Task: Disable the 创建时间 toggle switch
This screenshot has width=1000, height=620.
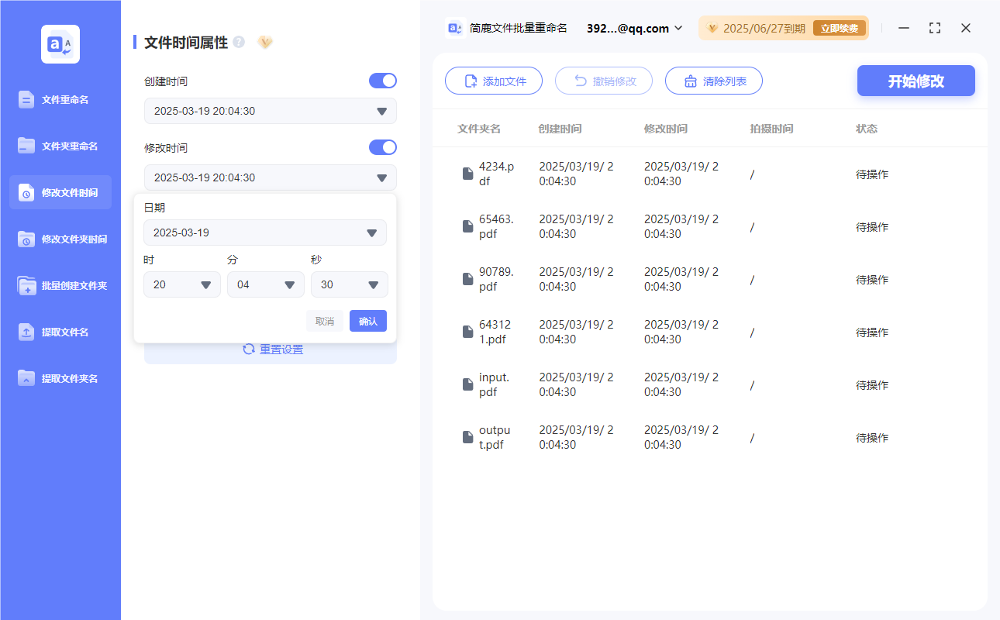Action: pos(382,81)
